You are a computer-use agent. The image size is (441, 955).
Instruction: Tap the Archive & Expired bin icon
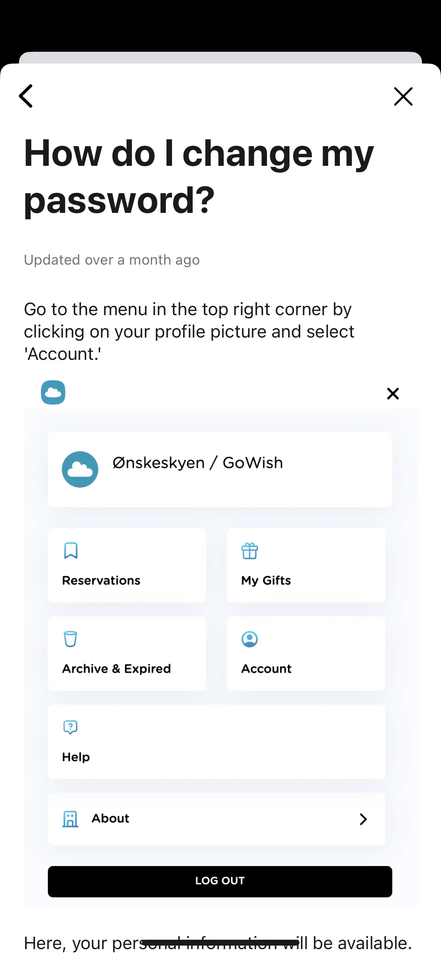tap(71, 639)
